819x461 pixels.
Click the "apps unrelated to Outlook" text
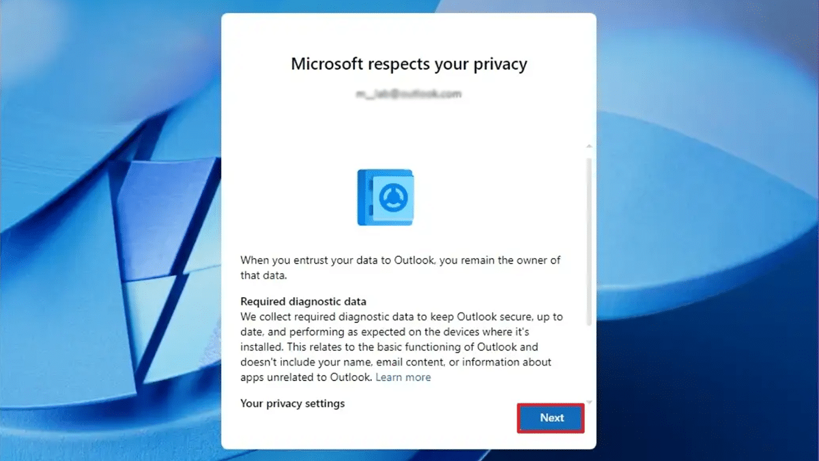click(x=306, y=377)
